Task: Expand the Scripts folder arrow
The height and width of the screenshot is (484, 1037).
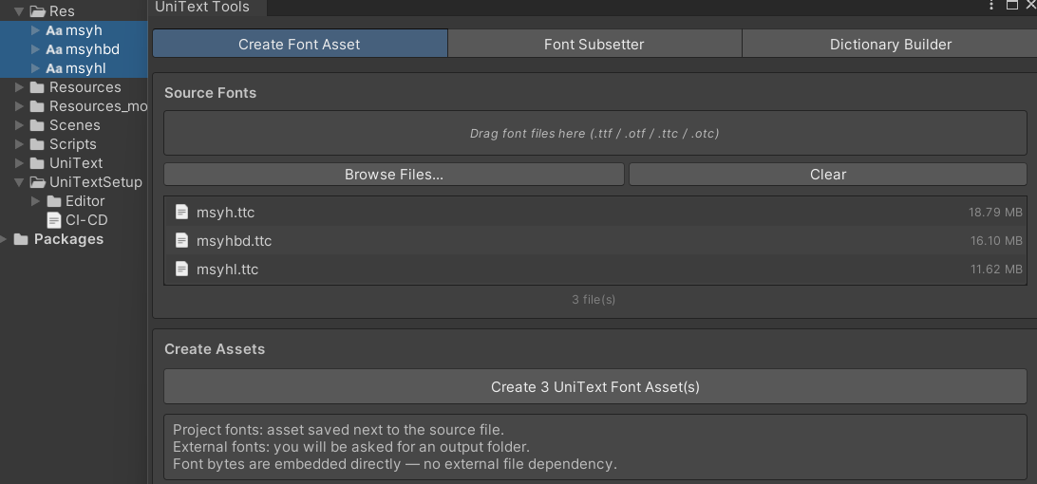Action: click(x=19, y=144)
